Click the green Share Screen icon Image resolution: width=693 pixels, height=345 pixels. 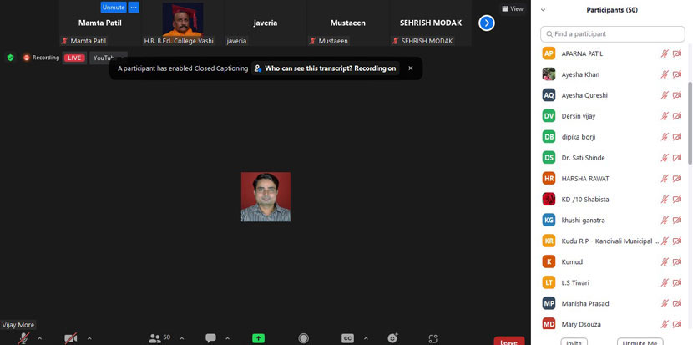[x=259, y=337]
